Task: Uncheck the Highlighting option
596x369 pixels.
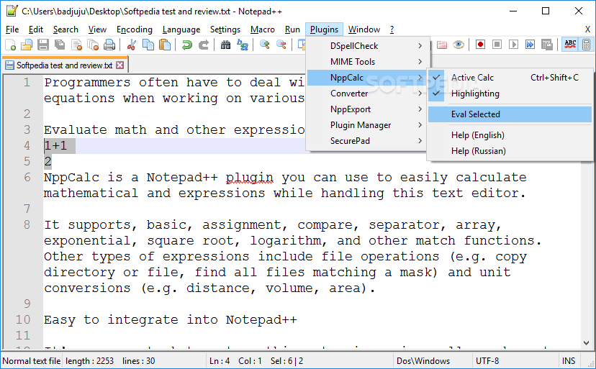Action: [x=510, y=94]
